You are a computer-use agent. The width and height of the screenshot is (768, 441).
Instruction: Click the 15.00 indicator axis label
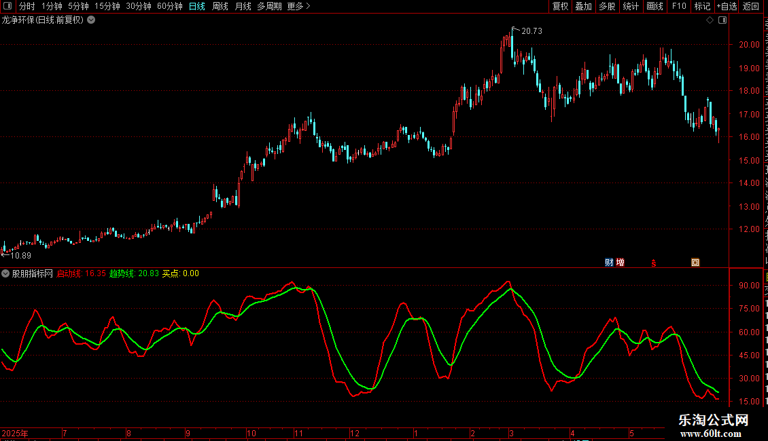click(x=749, y=402)
